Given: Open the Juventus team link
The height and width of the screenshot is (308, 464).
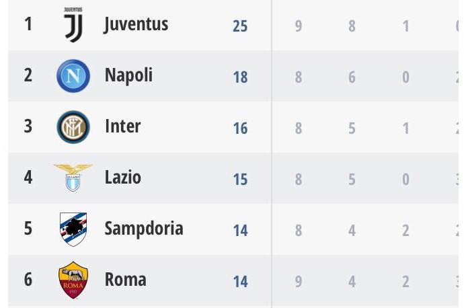Looking at the screenshot, I should tap(136, 25).
